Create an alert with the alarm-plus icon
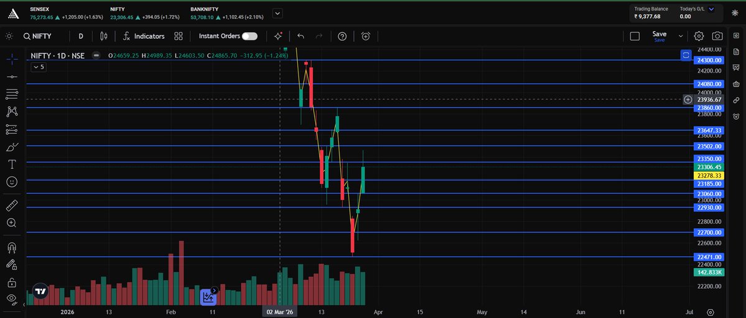 (366, 36)
